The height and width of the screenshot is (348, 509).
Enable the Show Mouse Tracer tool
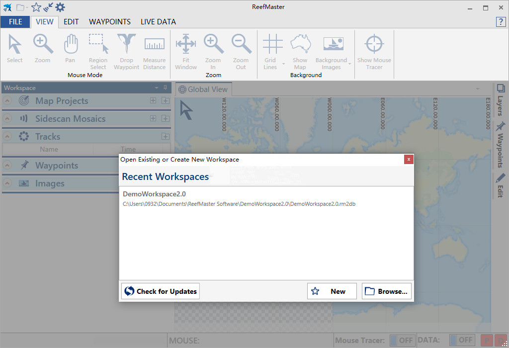pos(374,52)
